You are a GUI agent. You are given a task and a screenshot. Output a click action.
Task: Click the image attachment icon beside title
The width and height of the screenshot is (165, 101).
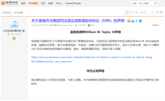tap(133, 21)
